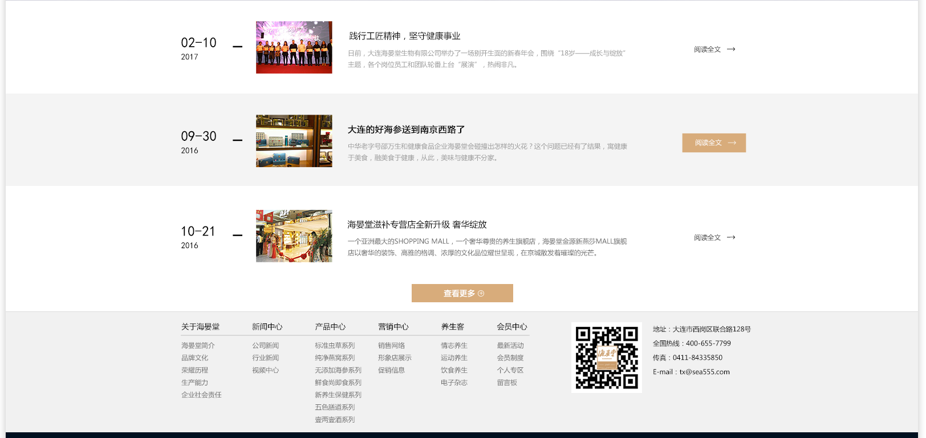The height and width of the screenshot is (438, 926).
Task: Click the 02-10 2017 annual party thumbnail
Action: pos(294,47)
